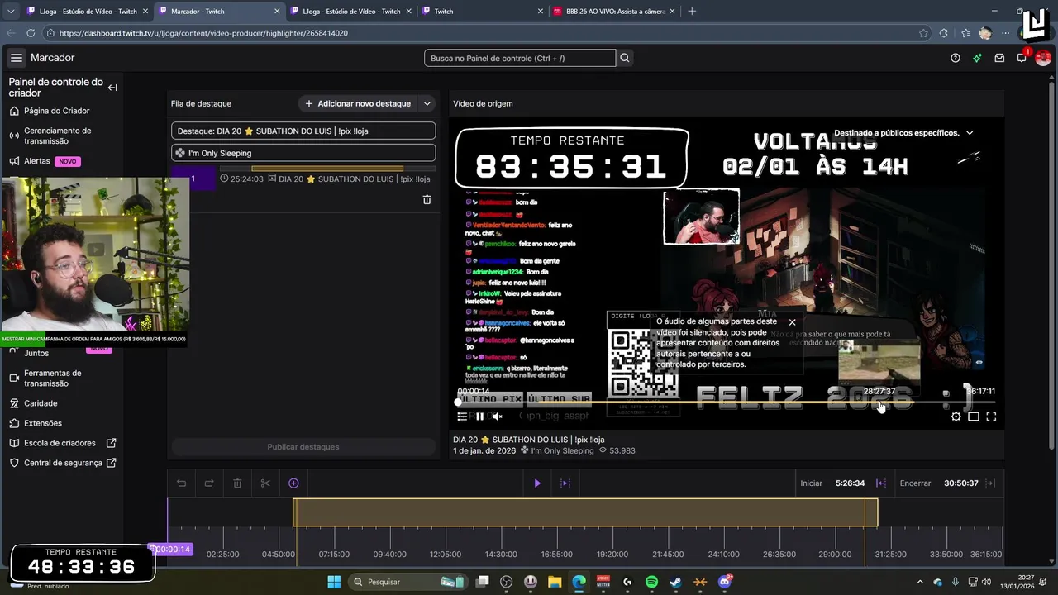Click Adicionar novo destaque button
Viewport: 1058px width, 595px height.
[358, 103]
